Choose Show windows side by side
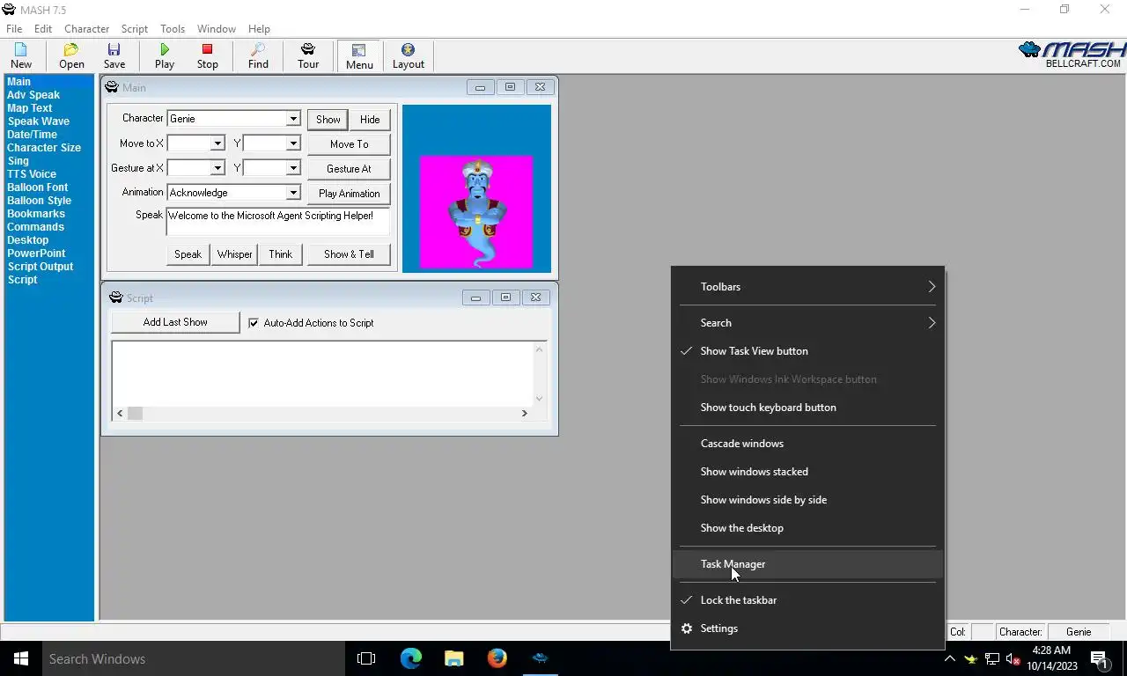Screen dimensions: 1127x676 coord(807,500)
